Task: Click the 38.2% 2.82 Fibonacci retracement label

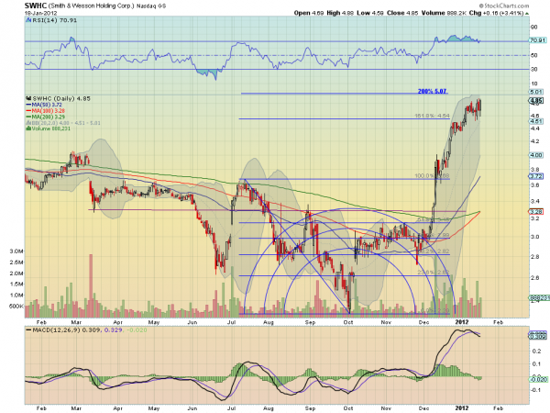Action: pyautogui.click(x=434, y=251)
